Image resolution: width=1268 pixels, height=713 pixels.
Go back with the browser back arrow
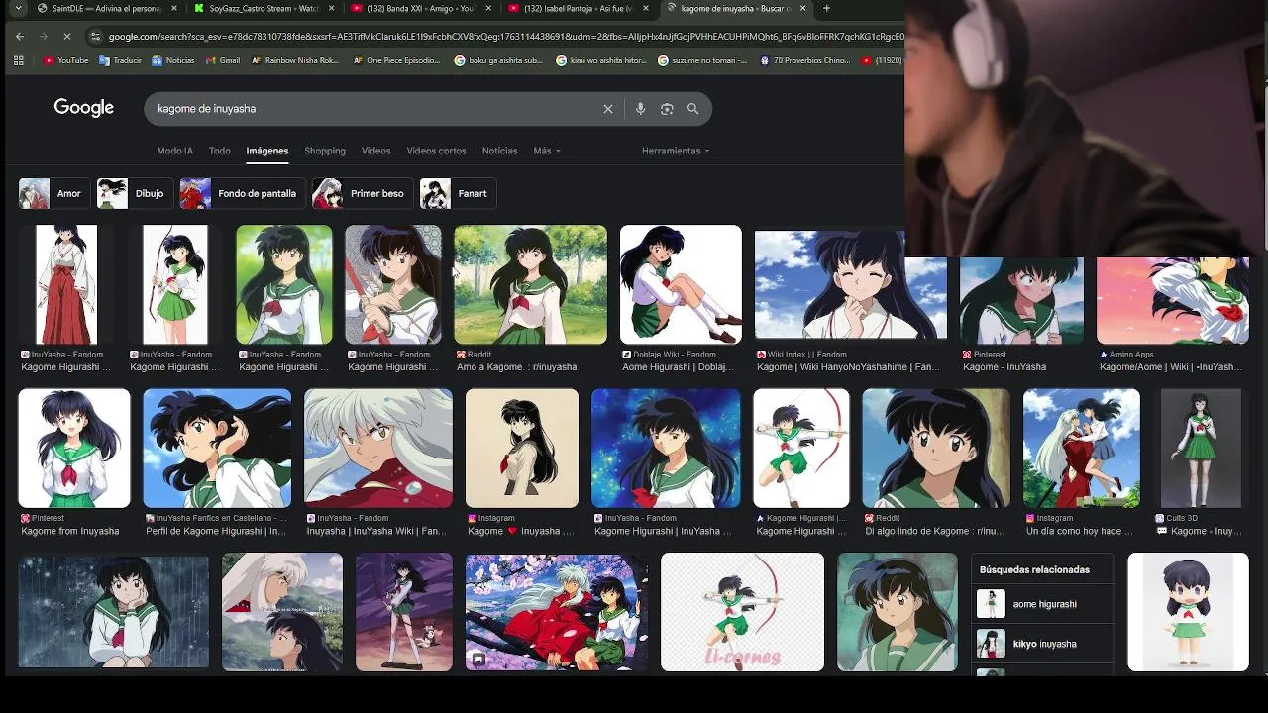(19, 36)
